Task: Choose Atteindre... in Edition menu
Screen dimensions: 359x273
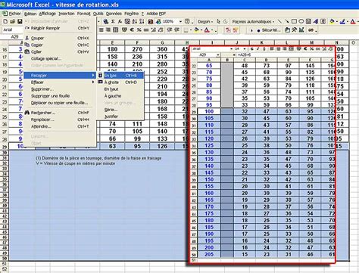Action: click(60, 126)
